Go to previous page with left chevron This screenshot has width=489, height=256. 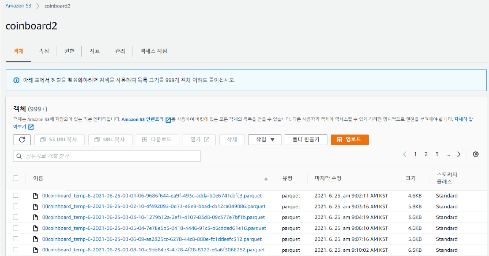pos(405,154)
